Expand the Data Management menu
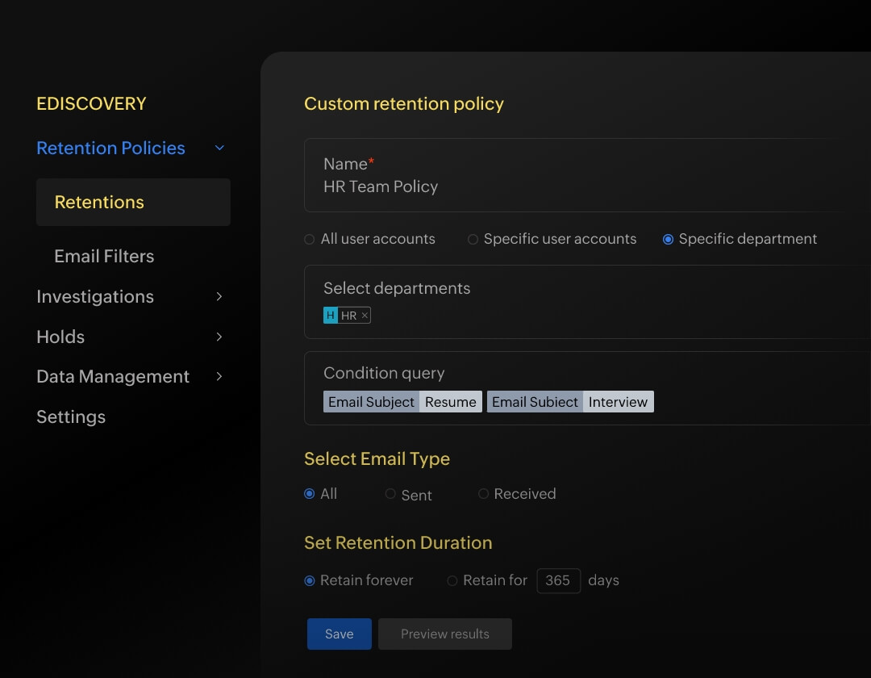The height and width of the screenshot is (678, 871). tap(219, 376)
